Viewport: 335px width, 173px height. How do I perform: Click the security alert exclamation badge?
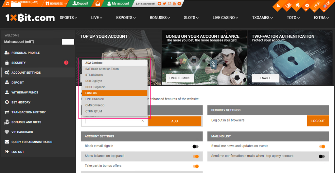click(x=66, y=63)
